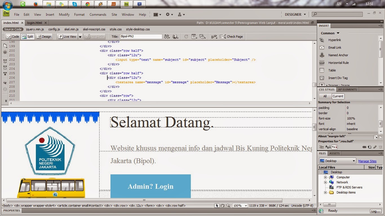Expand the Computer tree node
The width and height of the screenshot is (385, 216).
coord(325,177)
